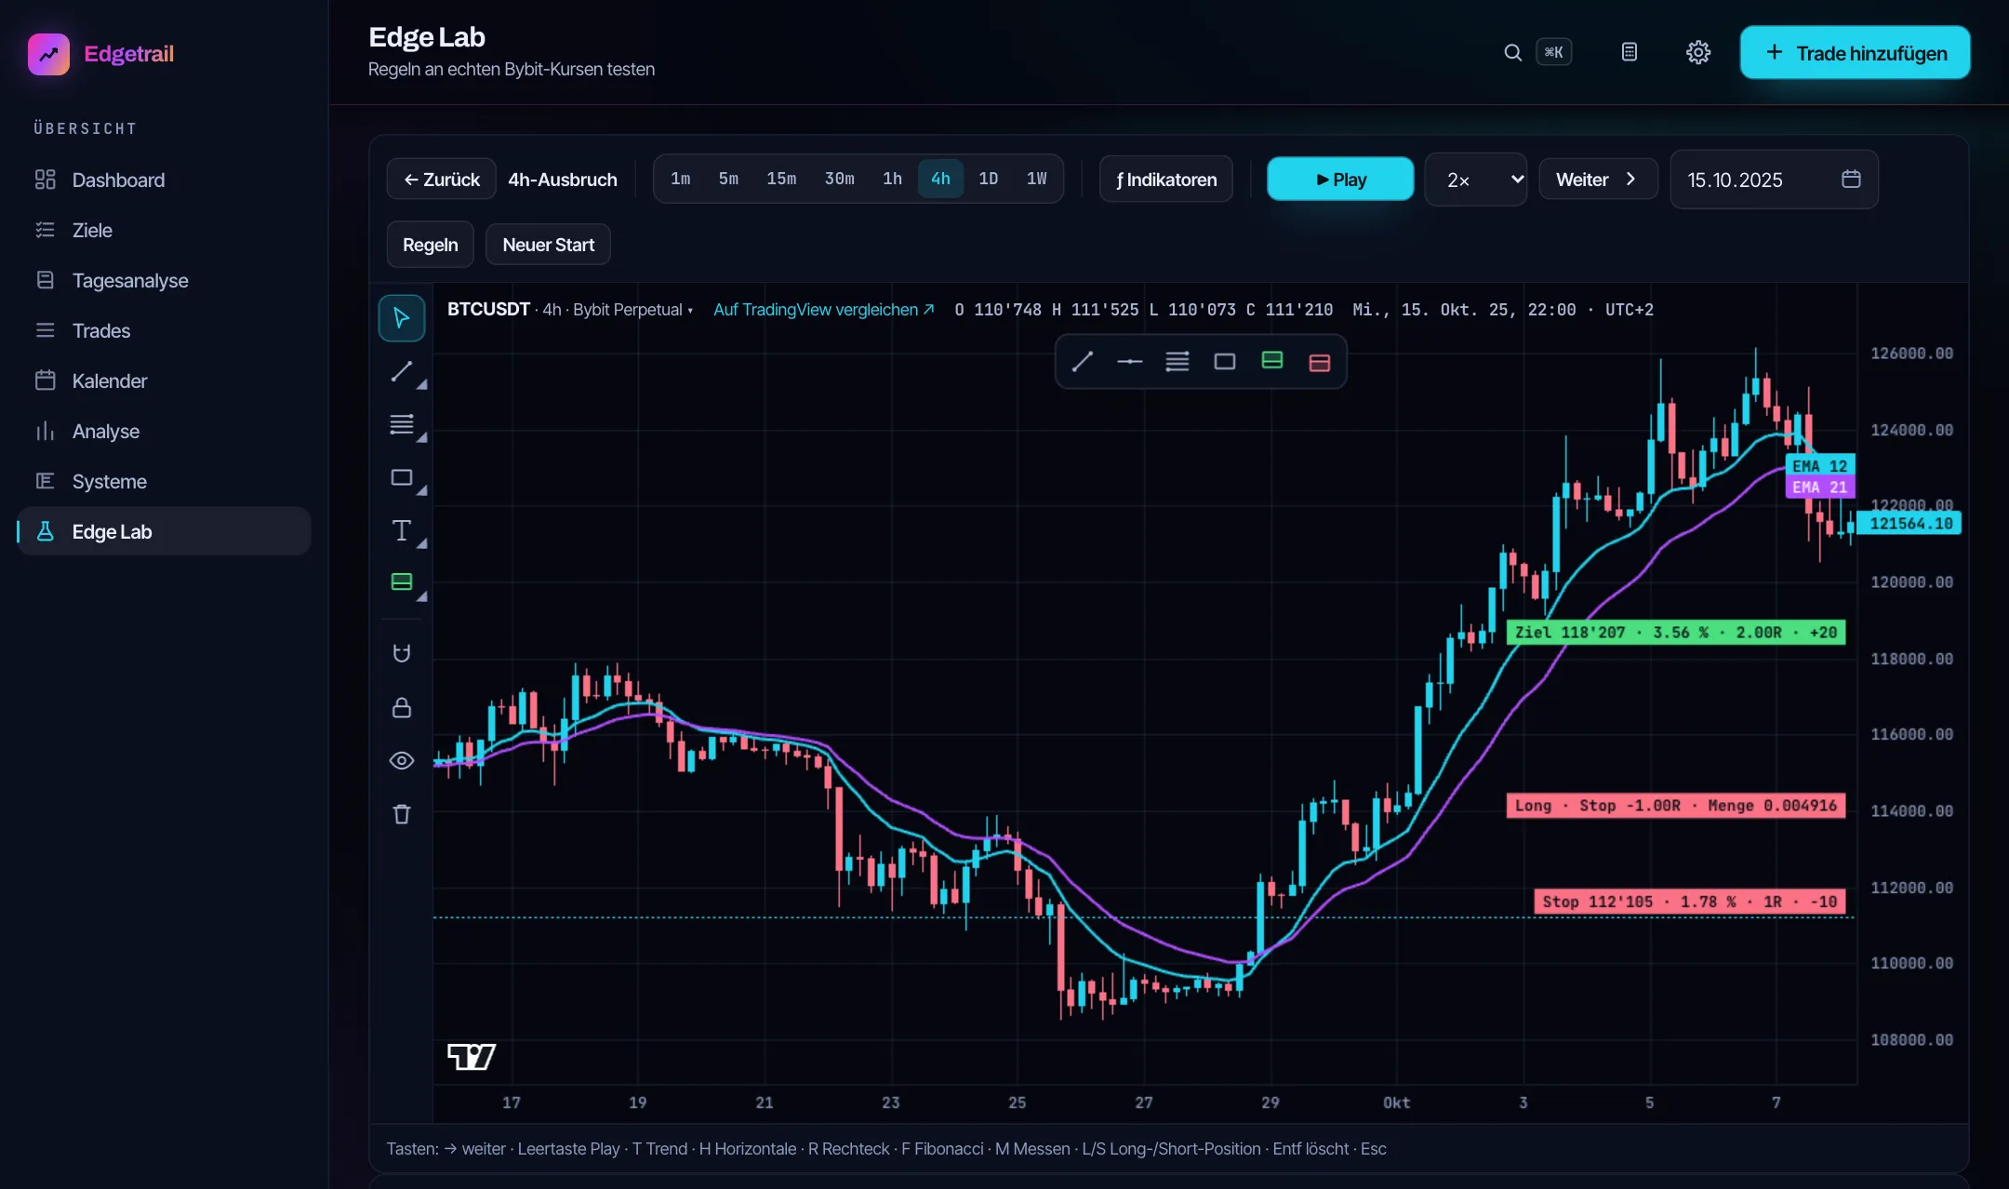Select the cursor pointer tool
This screenshot has height=1189, width=2009.
point(402,318)
